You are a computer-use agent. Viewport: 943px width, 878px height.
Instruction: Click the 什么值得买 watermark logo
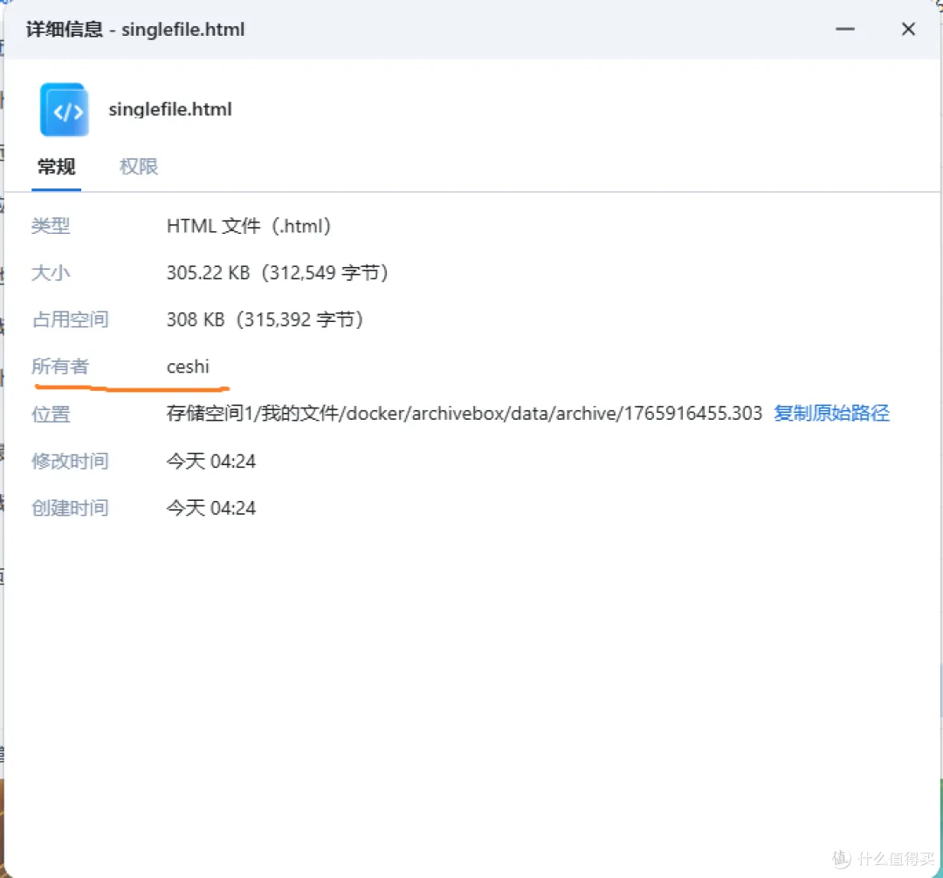884,858
